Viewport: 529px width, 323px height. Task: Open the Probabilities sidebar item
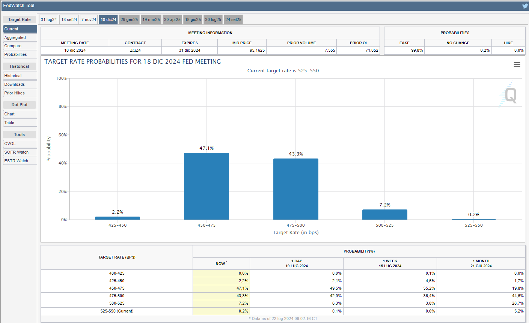pyautogui.click(x=20, y=54)
